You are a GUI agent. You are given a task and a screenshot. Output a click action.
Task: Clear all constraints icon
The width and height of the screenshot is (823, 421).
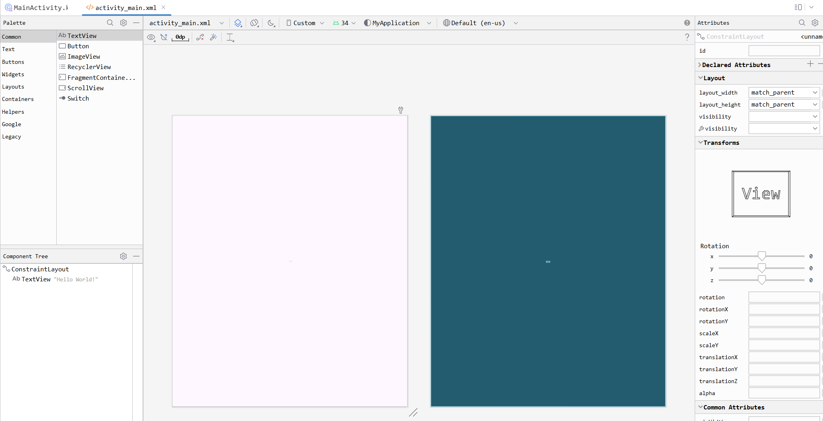(200, 38)
